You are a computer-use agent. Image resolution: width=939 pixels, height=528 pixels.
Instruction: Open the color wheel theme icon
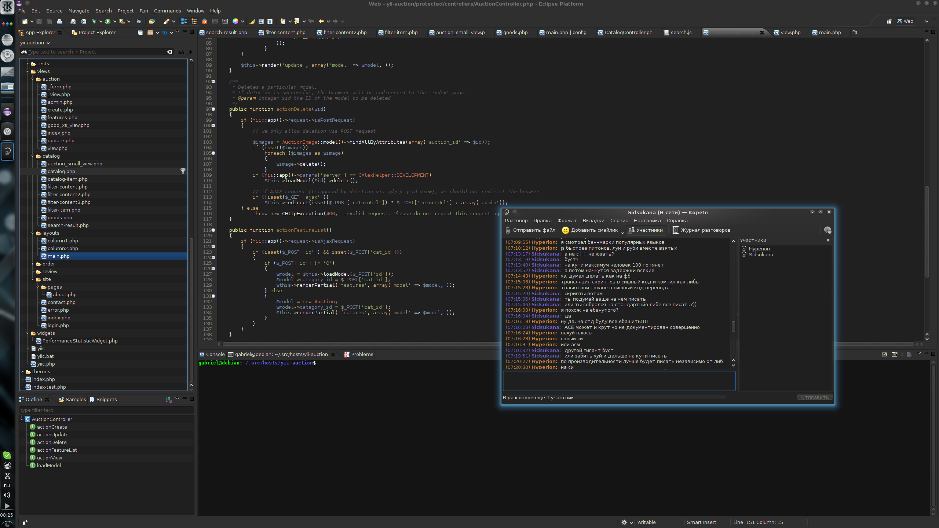click(x=235, y=21)
